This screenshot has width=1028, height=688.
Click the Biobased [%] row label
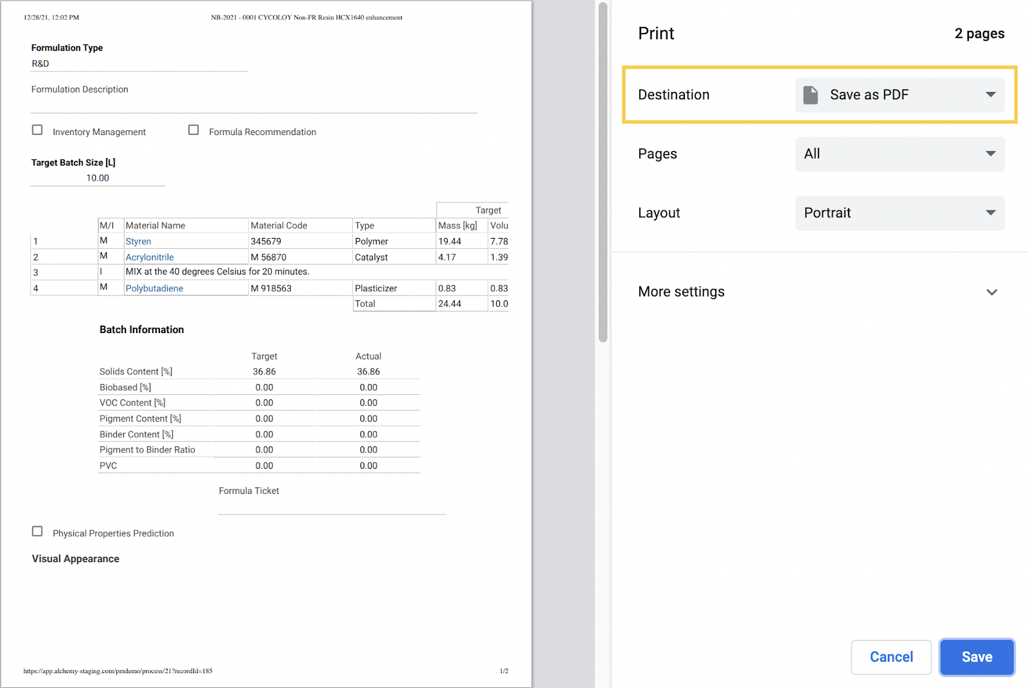[x=125, y=388]
